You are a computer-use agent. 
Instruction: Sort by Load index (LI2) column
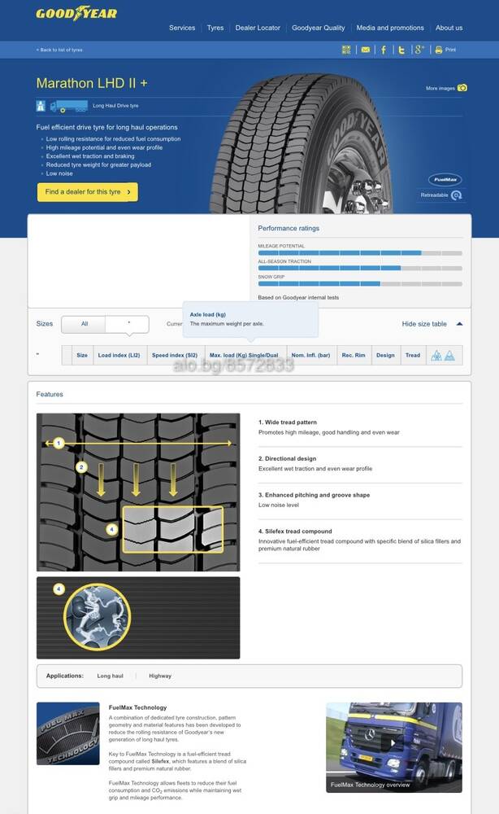click(x=119, y=356)
